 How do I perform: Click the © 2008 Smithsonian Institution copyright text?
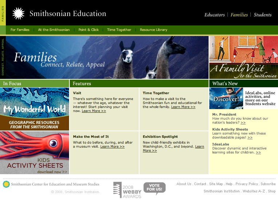click(76, 192)
